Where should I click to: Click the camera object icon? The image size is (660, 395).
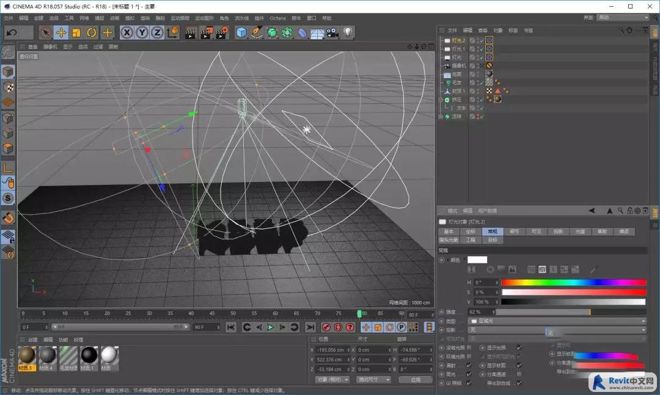[x=332, y=32]
